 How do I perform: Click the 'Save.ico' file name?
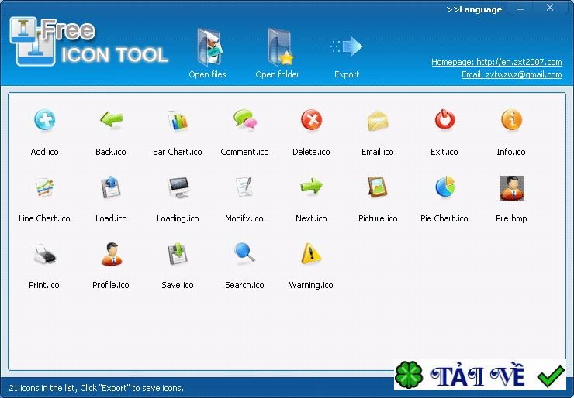click(x=178, y=285)
